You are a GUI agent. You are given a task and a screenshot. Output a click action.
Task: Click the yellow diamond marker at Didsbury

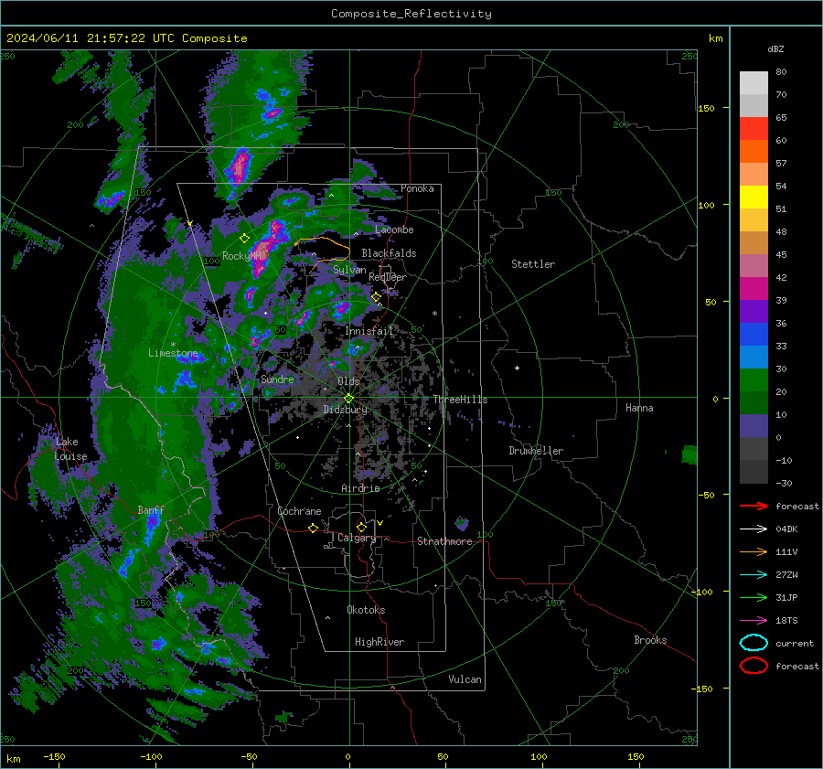tap(348, 399)
